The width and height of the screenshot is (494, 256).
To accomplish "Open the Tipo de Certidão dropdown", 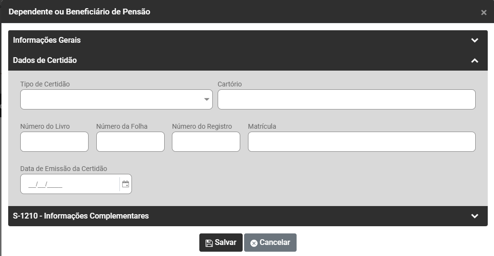I will coord(116,99).
